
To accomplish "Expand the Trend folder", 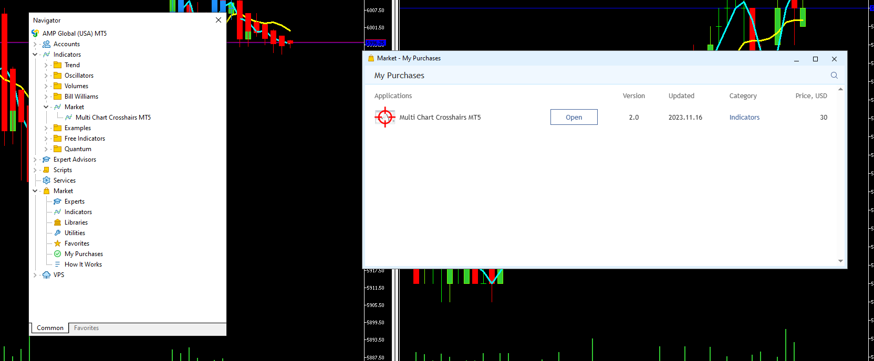I will pos(46,65).
